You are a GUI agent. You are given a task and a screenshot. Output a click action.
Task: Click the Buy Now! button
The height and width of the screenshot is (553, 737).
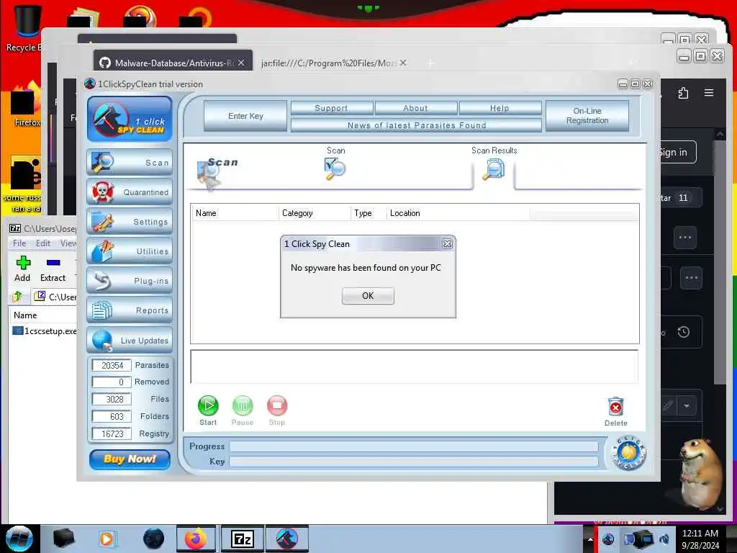(130, 459)
